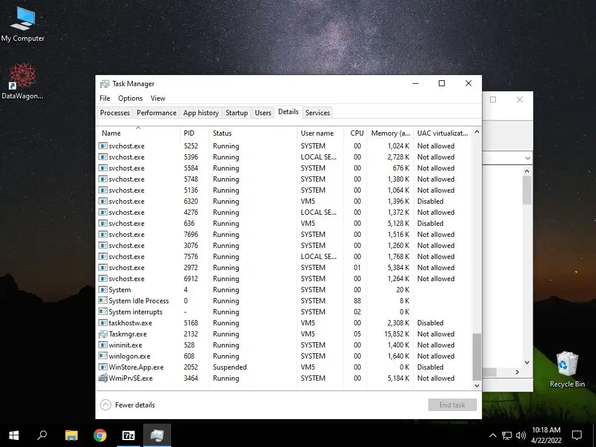The height and width of the screenshot is (447, 596).
Task: Open 7-Zip from taskbar
Action: (129, 435)
